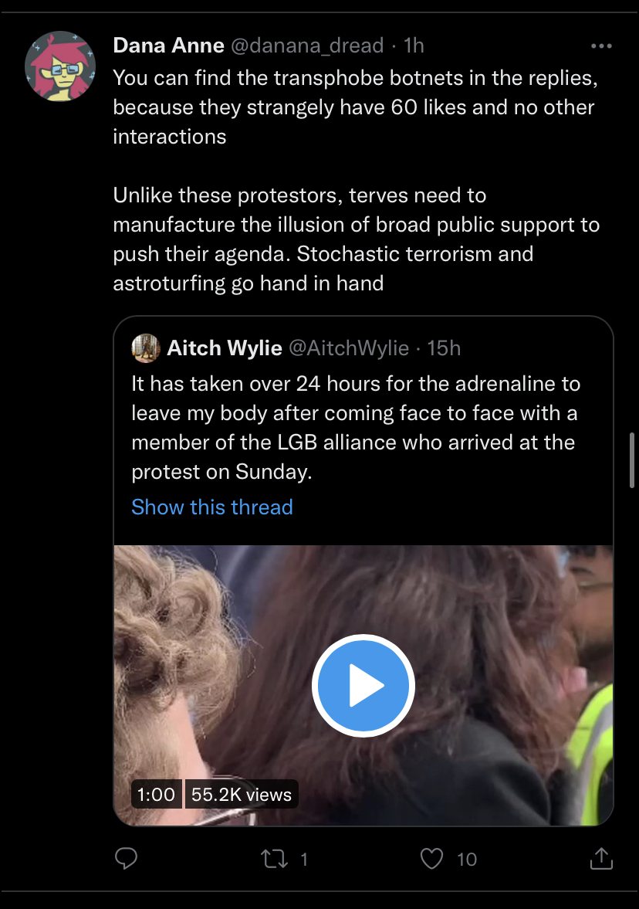Viewport: 639px width, 909px height.
Task: Open Aitch Wylie display name
Action: point(225,348)
